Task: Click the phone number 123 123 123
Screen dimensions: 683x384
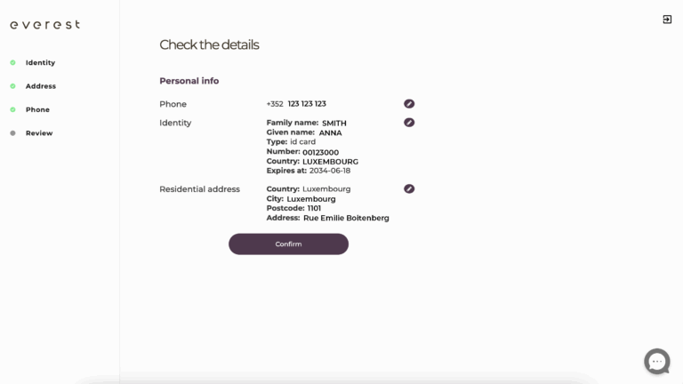Action: pyautogui.click(x=307, y=104)
